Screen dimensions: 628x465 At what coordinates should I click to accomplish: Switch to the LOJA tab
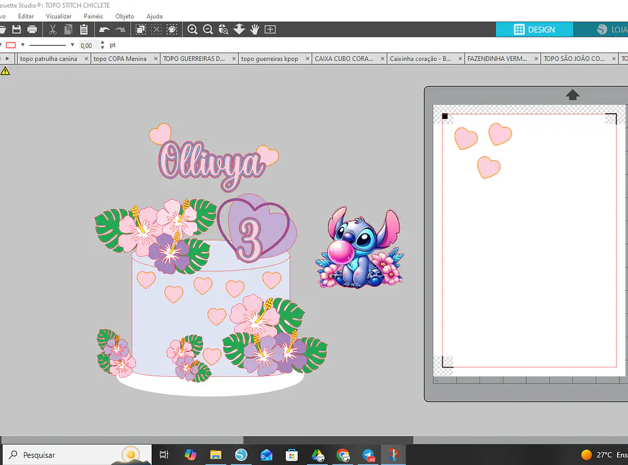point(601,29)
